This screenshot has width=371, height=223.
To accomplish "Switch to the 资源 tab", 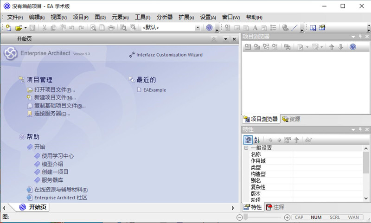I will tap(291, 119).
